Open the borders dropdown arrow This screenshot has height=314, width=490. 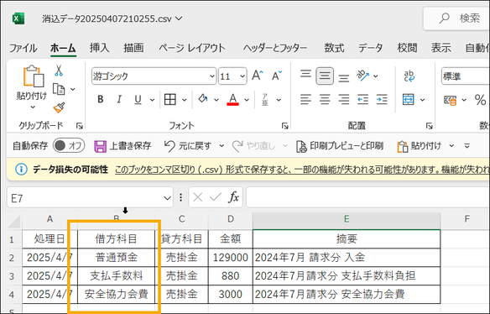[184, 100]
